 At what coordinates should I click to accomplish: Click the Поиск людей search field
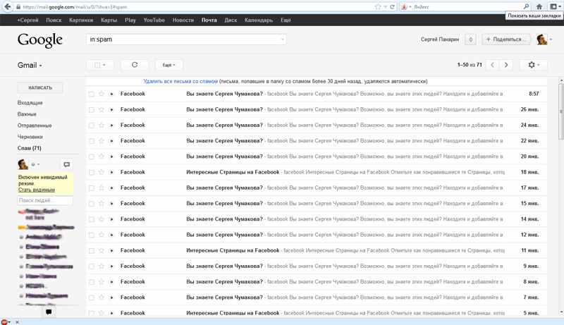point(45,201)
